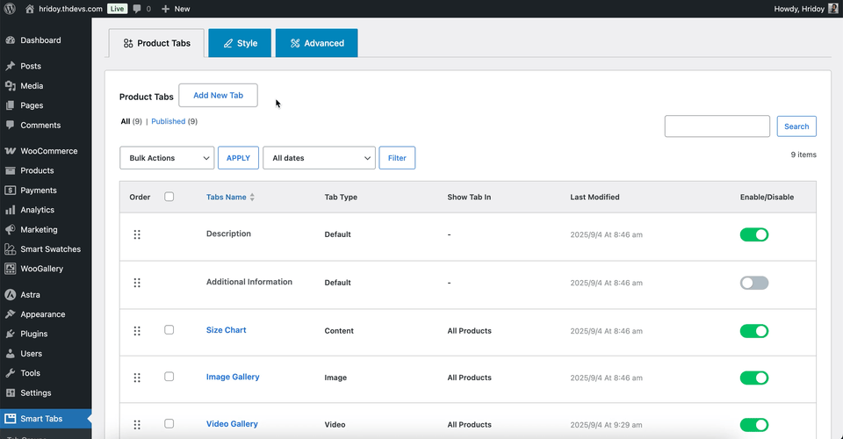Click the drag handle for Description row
843x439 pixels.
137,234
